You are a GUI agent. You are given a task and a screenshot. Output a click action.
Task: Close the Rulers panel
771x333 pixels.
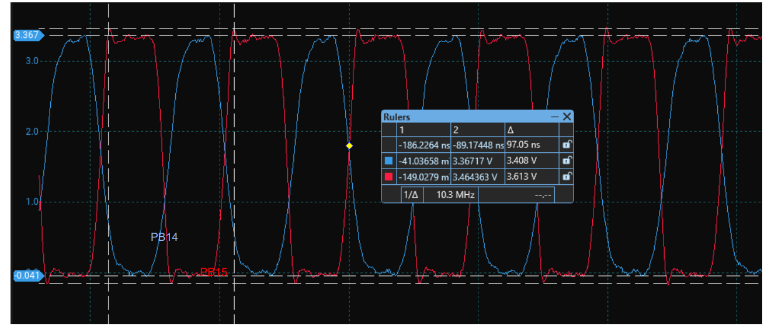[566, 117]
